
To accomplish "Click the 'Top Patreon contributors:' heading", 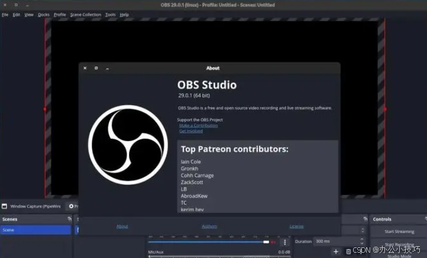I will pyautogui.click(x=234, y=149).
